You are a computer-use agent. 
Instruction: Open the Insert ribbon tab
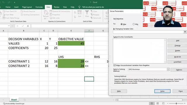point(16,7)
